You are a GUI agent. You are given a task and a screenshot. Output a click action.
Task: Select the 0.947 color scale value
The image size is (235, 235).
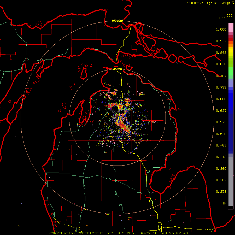(x=221, y=41)
